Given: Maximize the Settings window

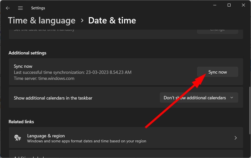Looking at the screenshot, I should click(x=229, y=5).
